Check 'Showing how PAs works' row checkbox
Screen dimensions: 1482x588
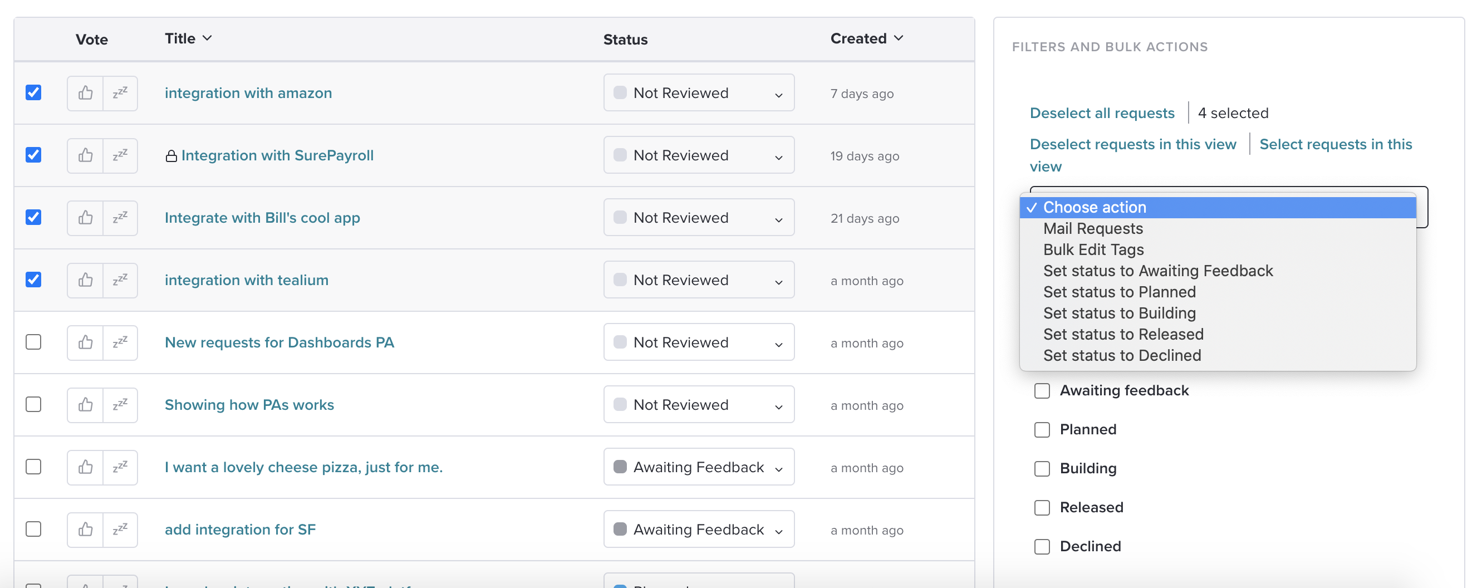click(x=33, y=404)
